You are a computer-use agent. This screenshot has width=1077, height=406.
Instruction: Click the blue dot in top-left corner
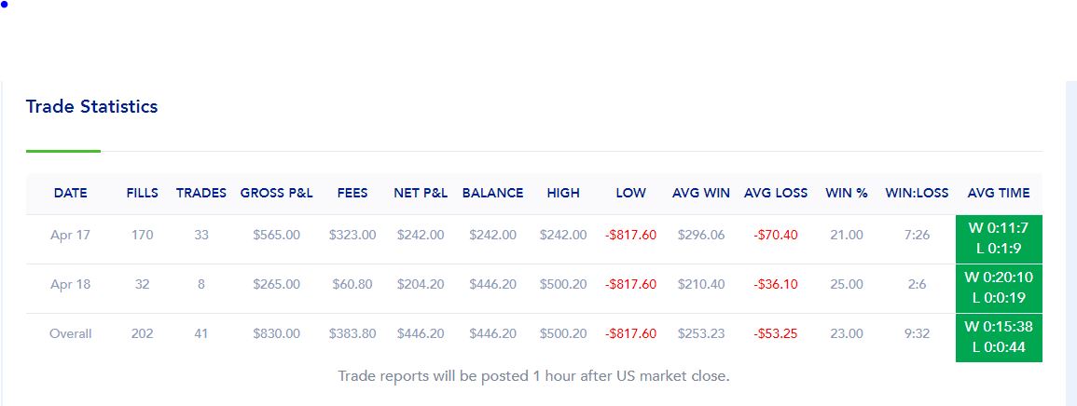point(4,4)
